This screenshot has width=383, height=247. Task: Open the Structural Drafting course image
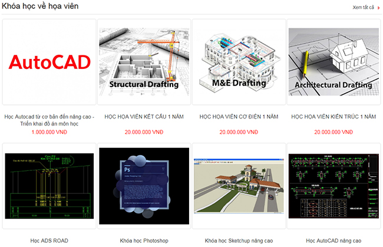(144, 62)
